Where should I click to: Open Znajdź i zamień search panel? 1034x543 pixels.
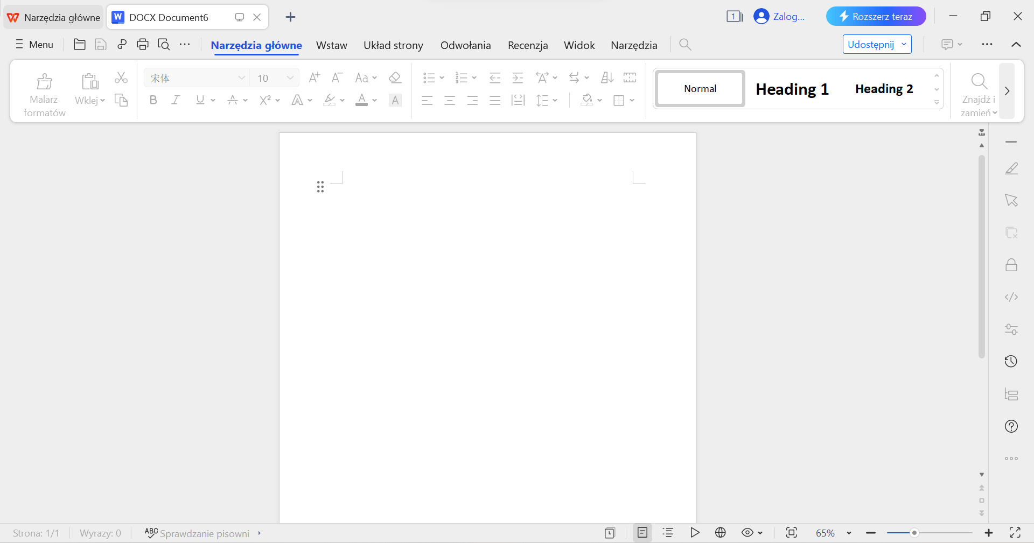(x=978, y=91)
